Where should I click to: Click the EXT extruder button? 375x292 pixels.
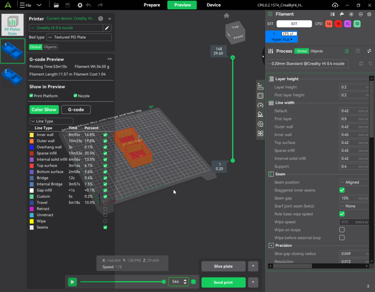pyautogui.click(x=294, y=24)
